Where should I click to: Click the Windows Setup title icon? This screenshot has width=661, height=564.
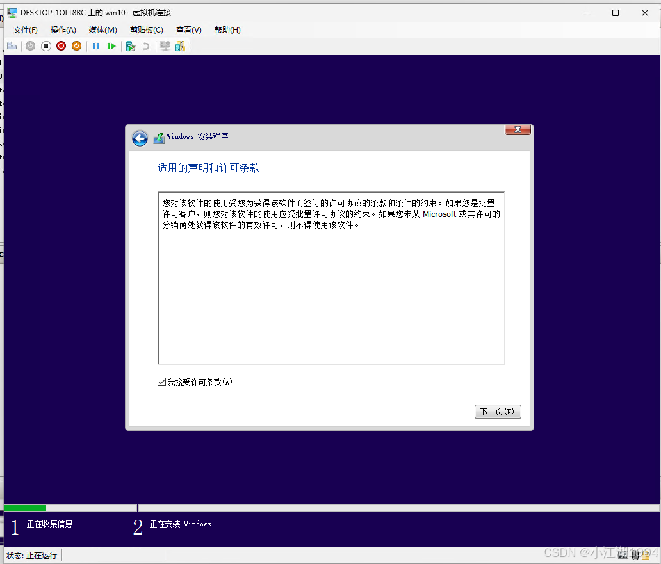(x=159, y=138)
